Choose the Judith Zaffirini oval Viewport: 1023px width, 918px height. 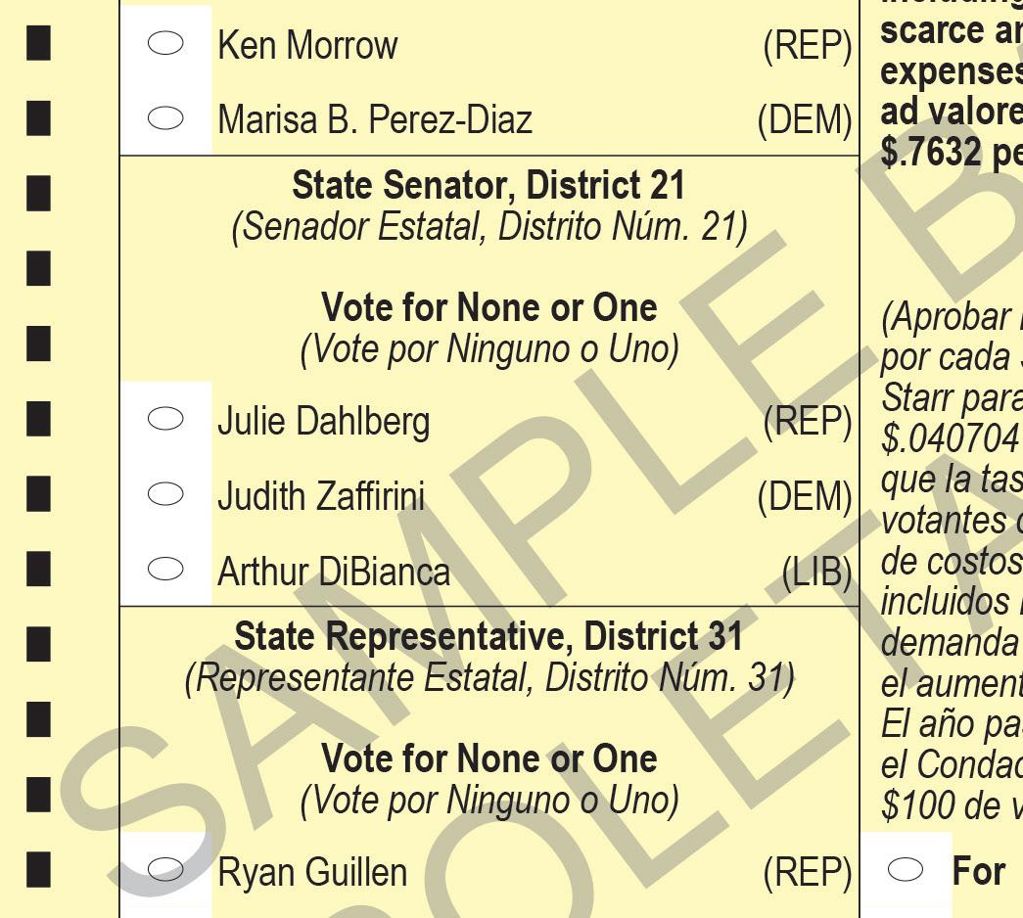(164, 495)
